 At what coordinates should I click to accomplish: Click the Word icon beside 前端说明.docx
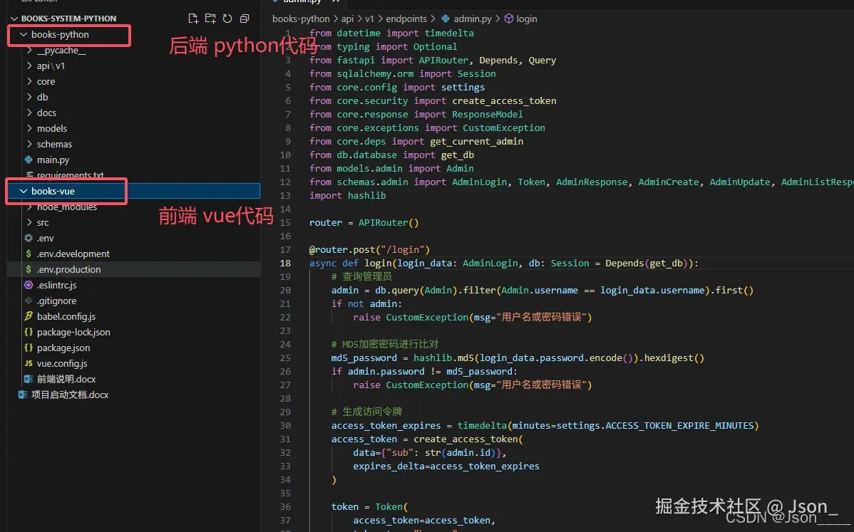(29, 379)
